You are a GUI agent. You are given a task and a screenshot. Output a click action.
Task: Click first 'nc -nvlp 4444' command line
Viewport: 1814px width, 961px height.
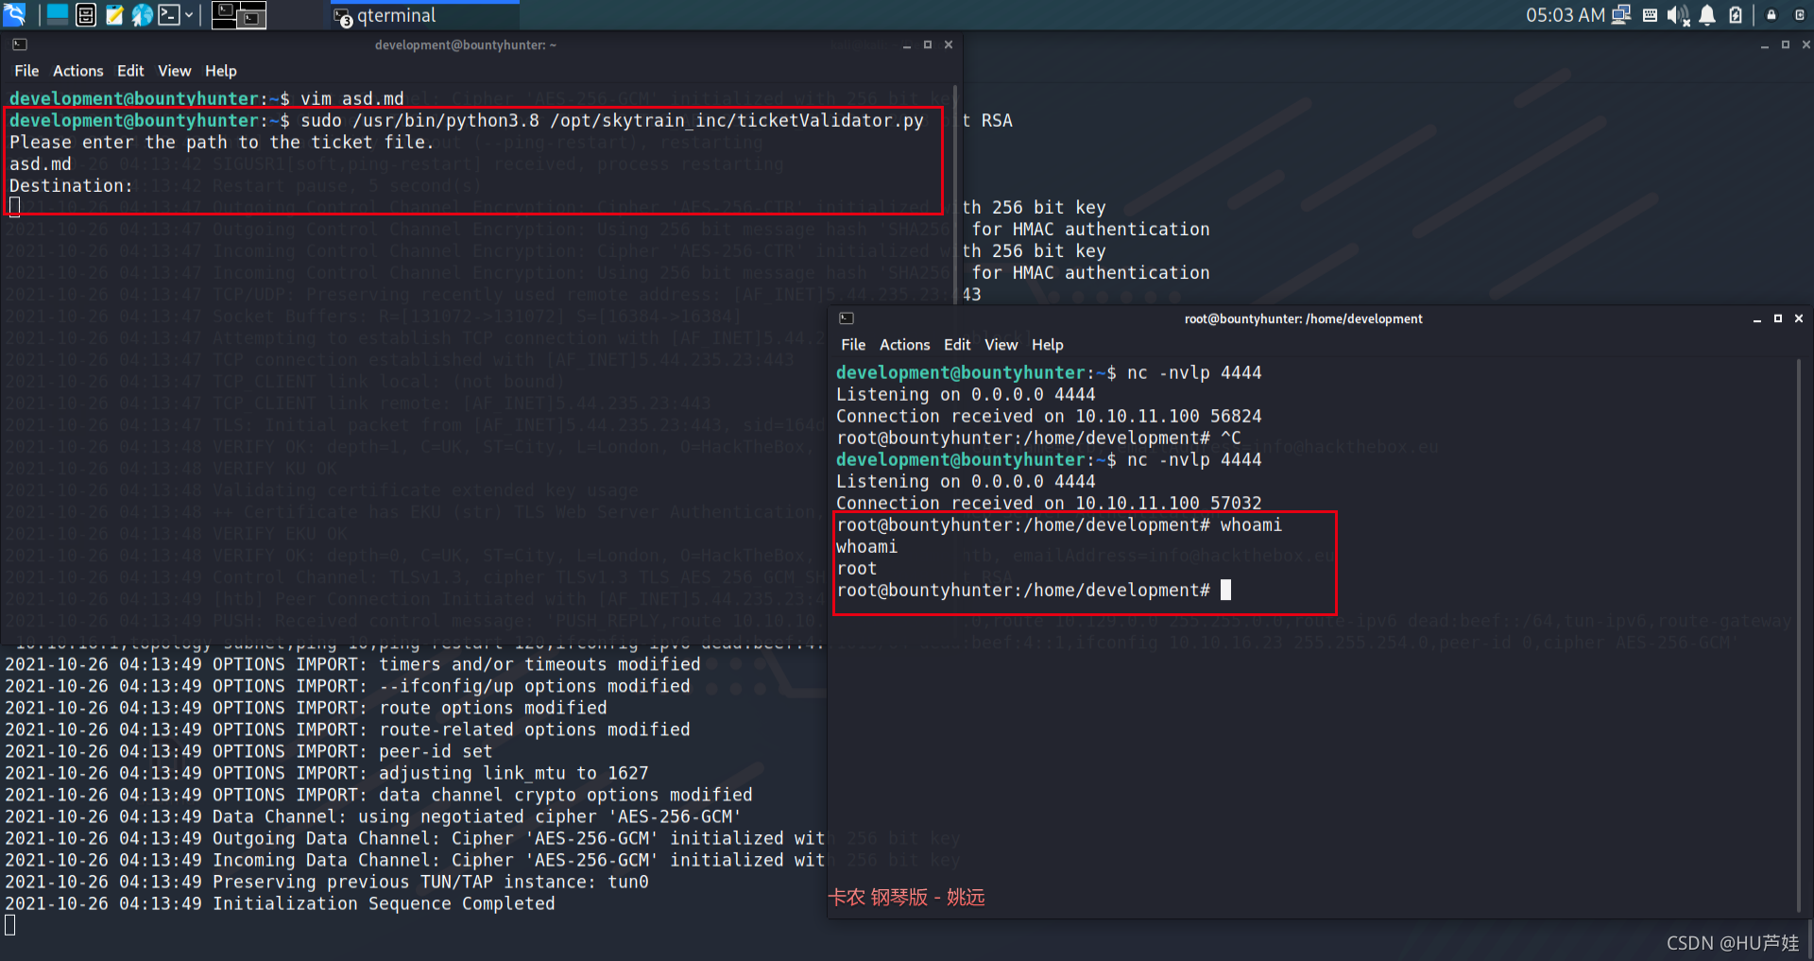[1049, 372]
